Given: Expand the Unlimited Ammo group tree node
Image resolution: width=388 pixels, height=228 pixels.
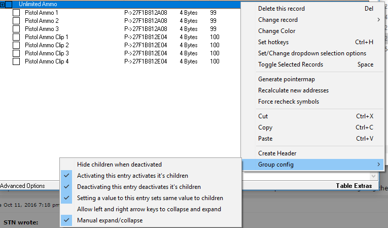Looking at the screenshot, I should [2, 4].
